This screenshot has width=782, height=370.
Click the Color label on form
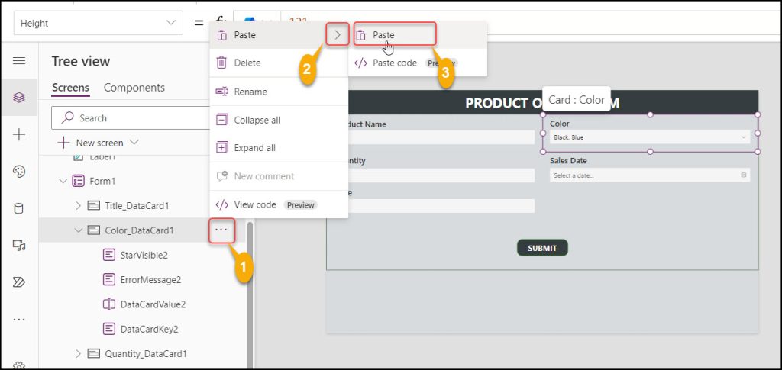[x=560, y=124]
